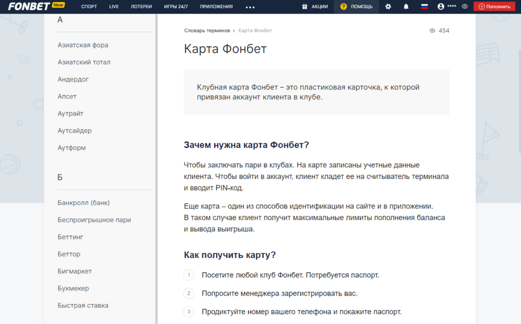Toggle balance visibility eye icon
The width and height of the screenshot is (521, 324).
[465, 6]
